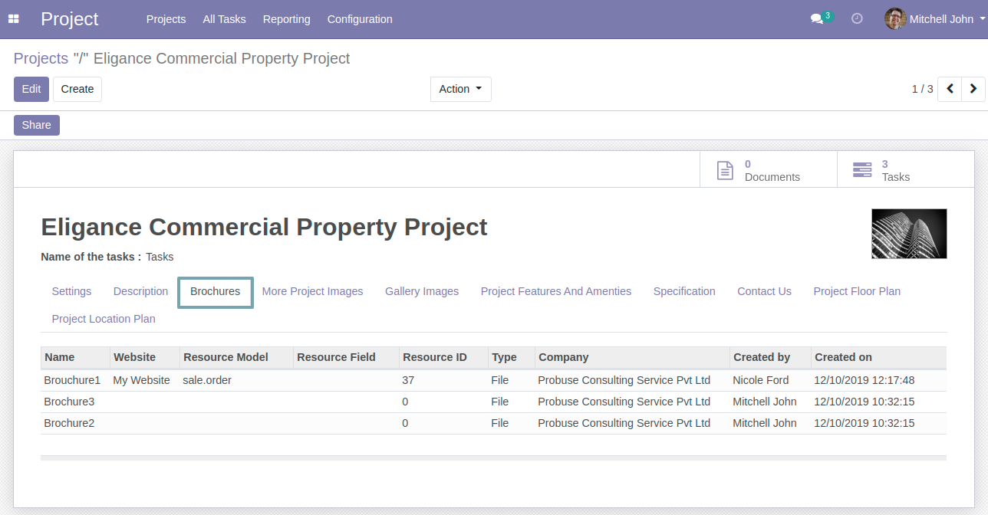The width and height of the screenshot is (988, 515).
Task: Sort by the Created by column header
Action: pos(770,357)
